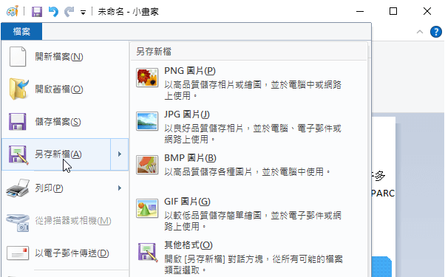Select 儲存檔案(S) menu entry

click(x=65, y=122)
